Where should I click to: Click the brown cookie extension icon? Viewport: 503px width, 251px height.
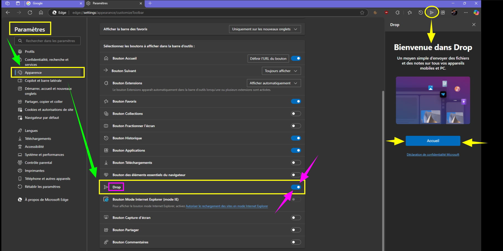tap(375, 12)
